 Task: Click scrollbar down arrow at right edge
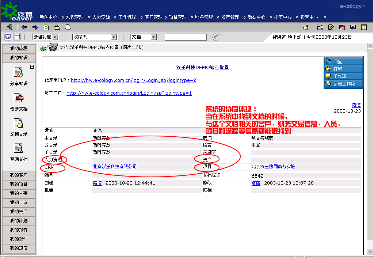(370, 252)
